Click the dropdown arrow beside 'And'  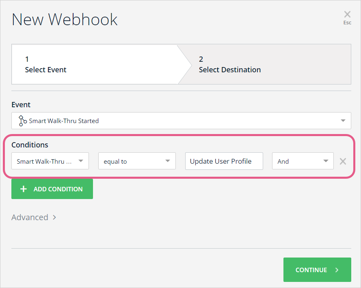click(326, 161)
